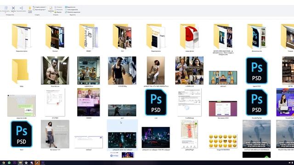This screenshot has width=294, height=165.
Task: Select photo of man in black tank top
Action: click(x=122, y=71)
